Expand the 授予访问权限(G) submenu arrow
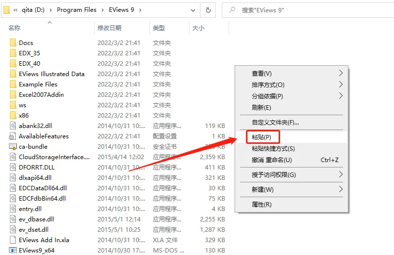The height and width of the screenshot is (255, 394). pos(341,174)
